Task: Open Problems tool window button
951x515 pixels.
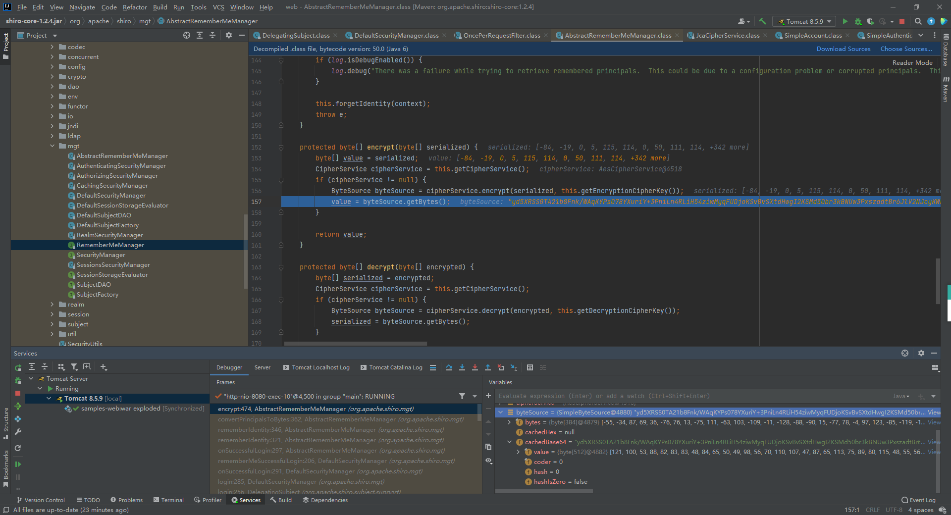Action: pos(126,500)
